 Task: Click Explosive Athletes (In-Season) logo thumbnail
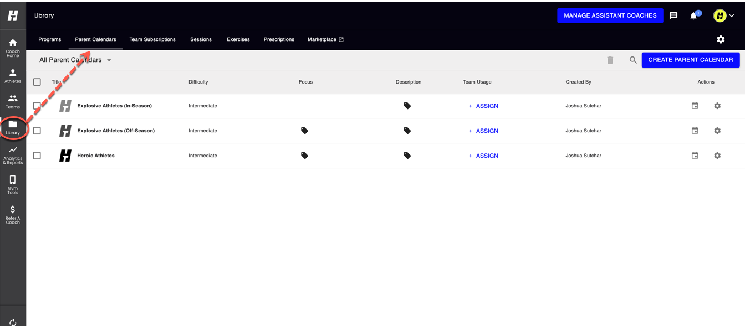[x=65, y=106]
